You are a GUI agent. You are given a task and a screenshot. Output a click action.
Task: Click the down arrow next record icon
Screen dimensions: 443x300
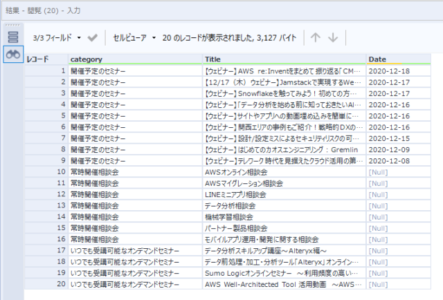click(333, 37)
